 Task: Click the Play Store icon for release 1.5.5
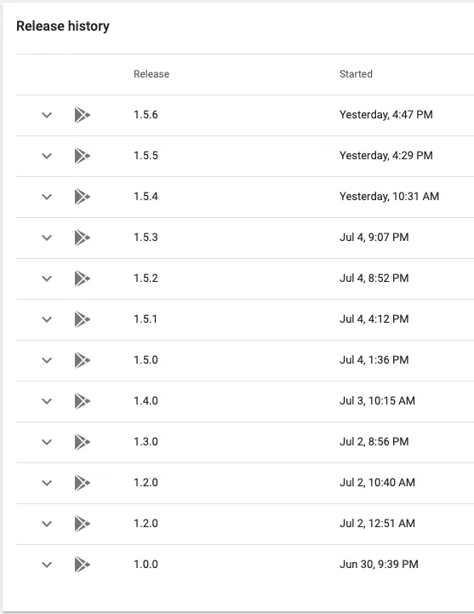(x=83, y=156)
